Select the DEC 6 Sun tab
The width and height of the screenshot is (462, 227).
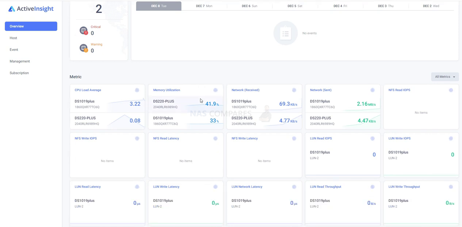249,6
